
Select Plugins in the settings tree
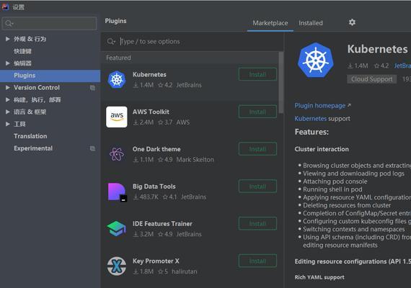(x=50, y=76)
